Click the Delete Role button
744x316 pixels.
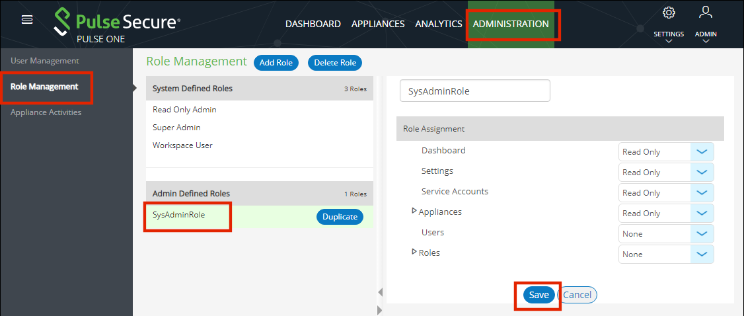(335, 63)
